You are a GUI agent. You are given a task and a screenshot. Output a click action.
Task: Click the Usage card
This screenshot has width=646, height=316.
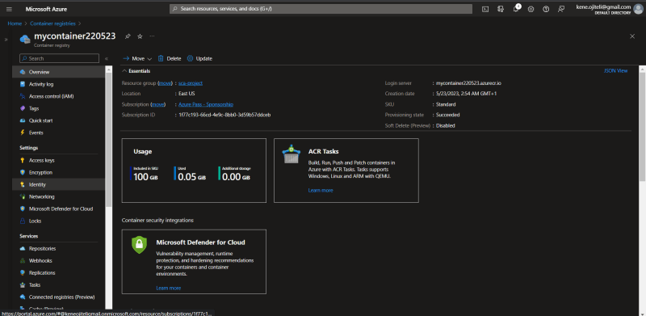tap(194, 171)
